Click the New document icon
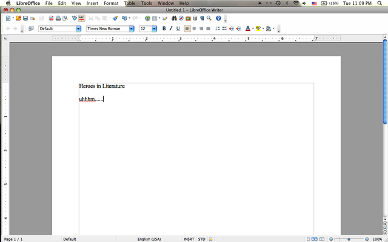The width and height of the screenshot is (388, 242). tap(8, 18)
